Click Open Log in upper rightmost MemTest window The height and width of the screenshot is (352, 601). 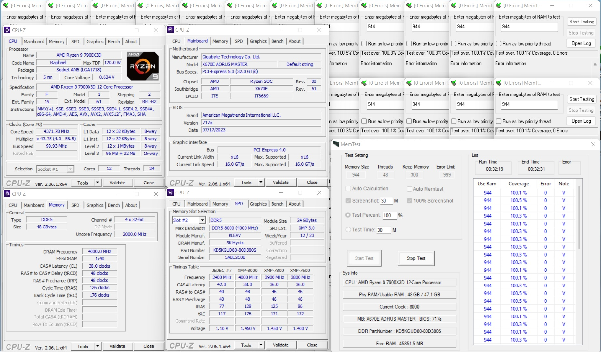[x=581, y=43]
